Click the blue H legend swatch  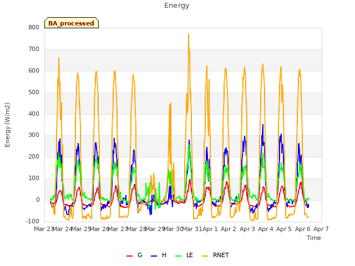[x=154, y=255]
